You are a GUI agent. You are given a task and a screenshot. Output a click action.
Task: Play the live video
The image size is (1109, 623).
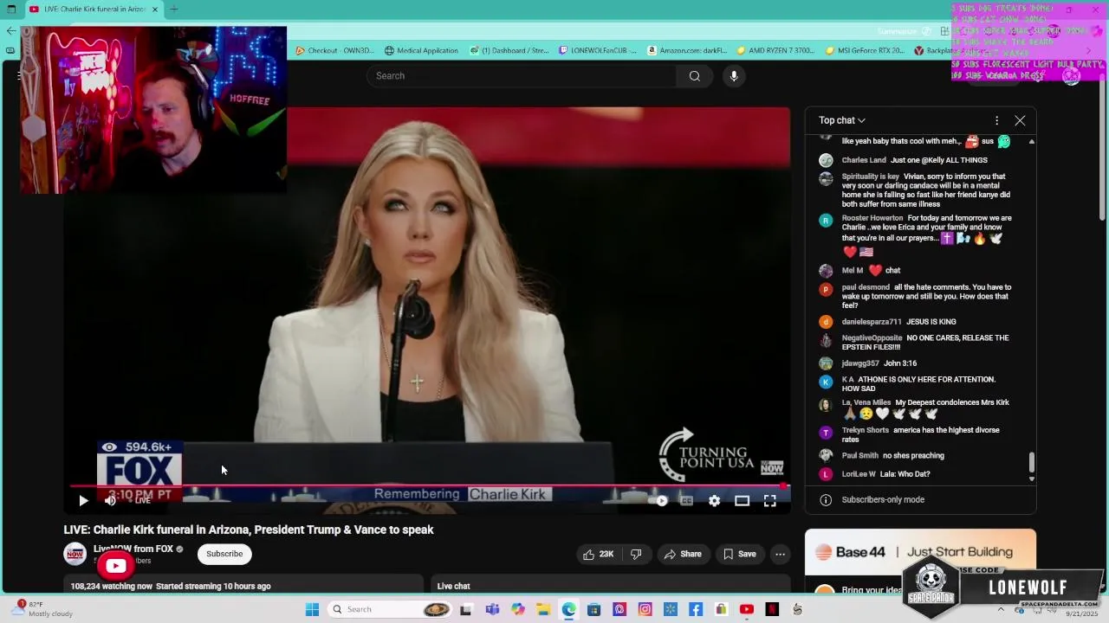pyautogui.click(x=83, y=500)
